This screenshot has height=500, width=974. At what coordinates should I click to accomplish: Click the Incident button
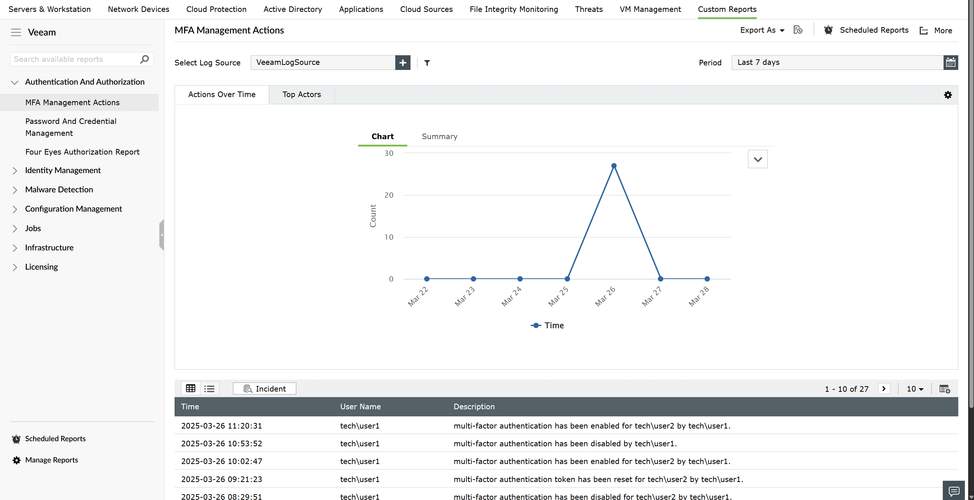tap(264, 388)
